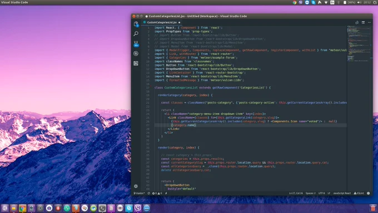378x213 pixels.
Task: Click the open changes icon in editor toolbar
Action: click(x=357, y=22)
